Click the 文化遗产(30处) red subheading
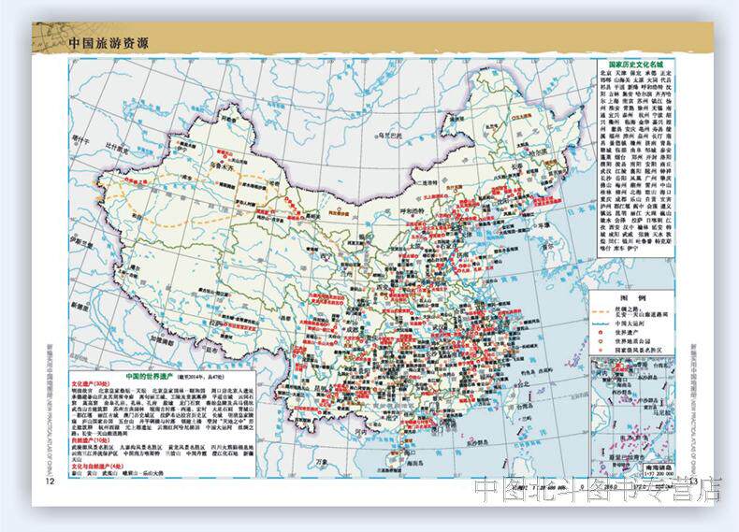 point(90,384)
